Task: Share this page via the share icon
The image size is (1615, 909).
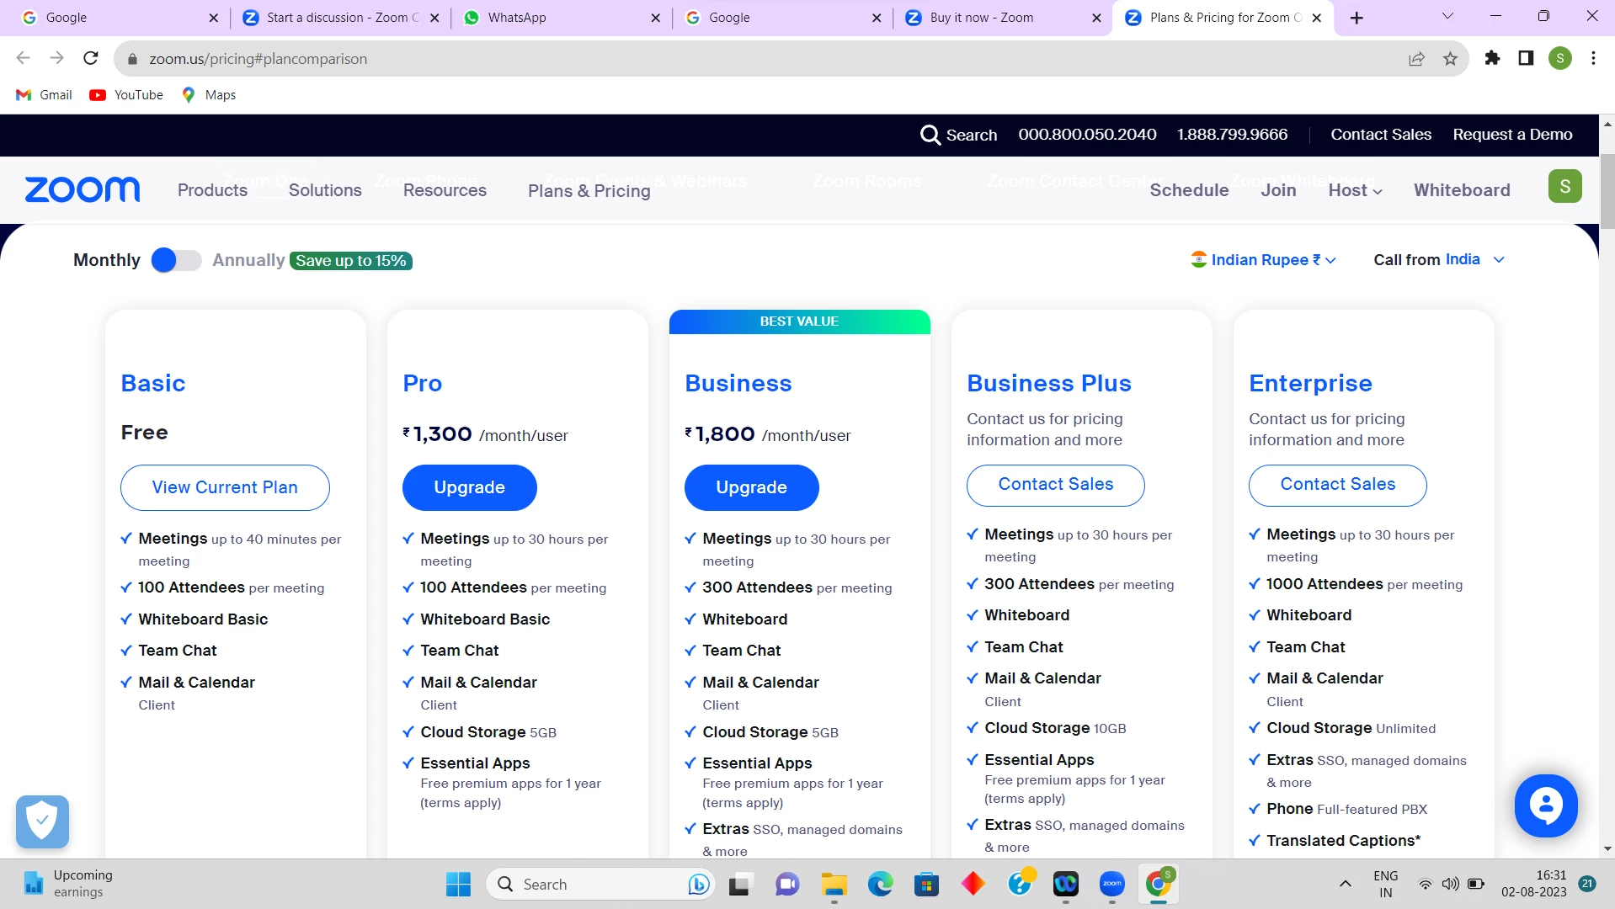Action: point(1416,58)
